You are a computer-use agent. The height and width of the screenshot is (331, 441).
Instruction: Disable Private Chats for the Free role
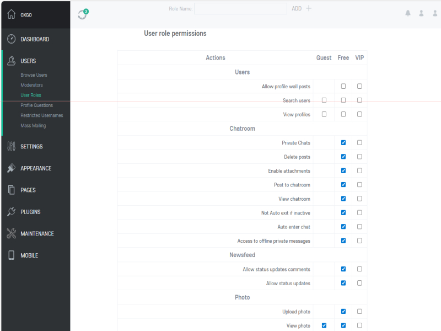tap(343, 142)
